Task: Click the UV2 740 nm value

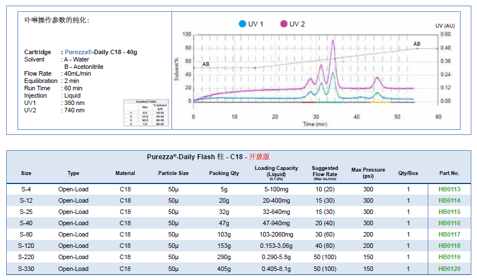Action: click(74, 110)
